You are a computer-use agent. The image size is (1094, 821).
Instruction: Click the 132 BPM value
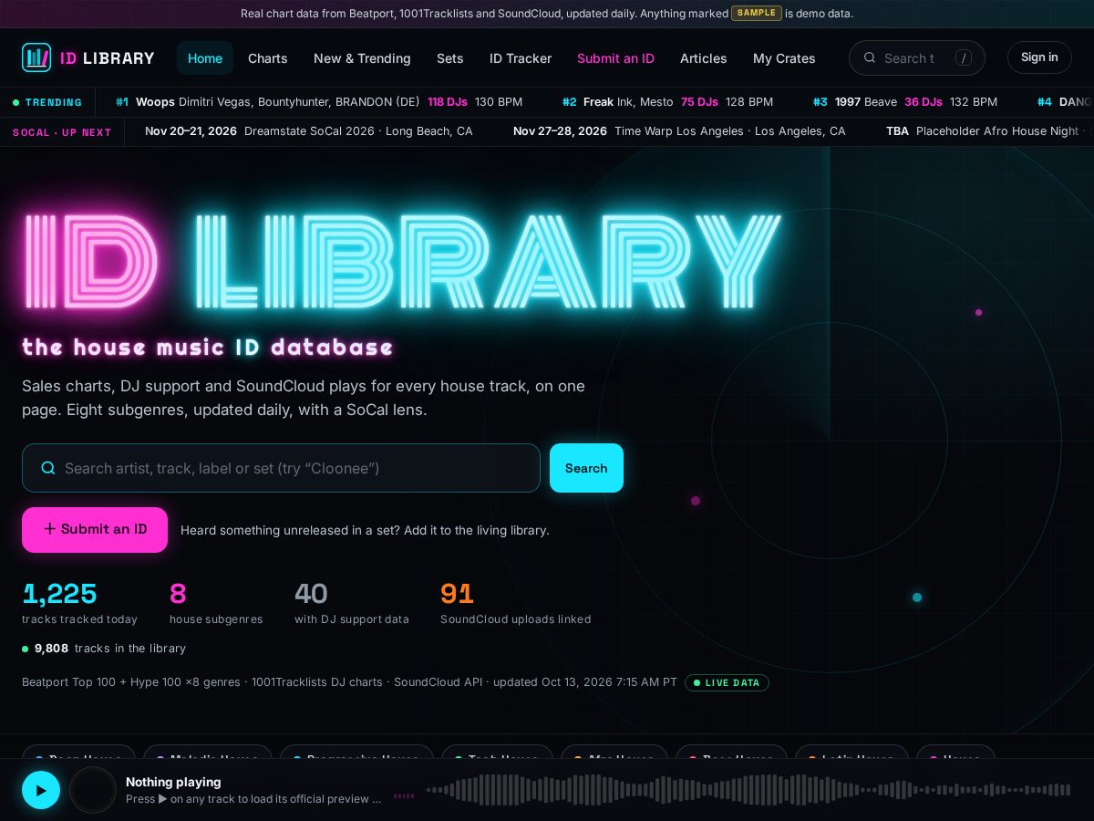(x=974, y=102)
